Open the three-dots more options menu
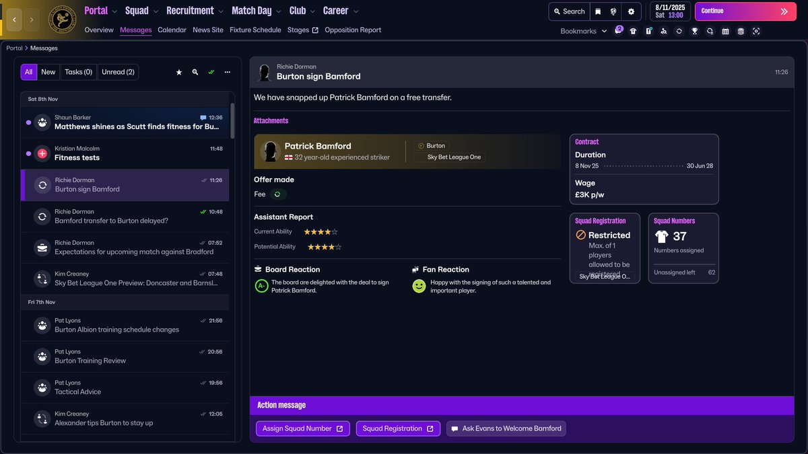Image resolution: width=808 pixels, height=454 pixels. (x=228, y=72)
